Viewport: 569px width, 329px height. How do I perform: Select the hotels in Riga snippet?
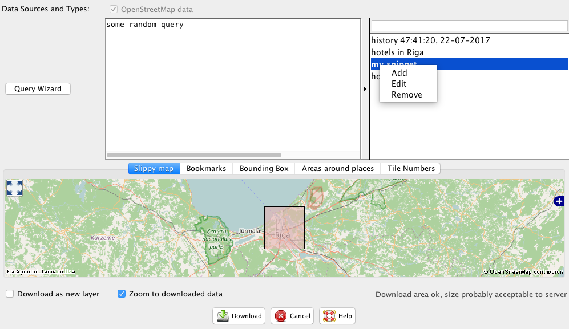tap(397, 52)
